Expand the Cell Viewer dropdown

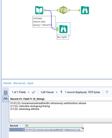point(49,92)
